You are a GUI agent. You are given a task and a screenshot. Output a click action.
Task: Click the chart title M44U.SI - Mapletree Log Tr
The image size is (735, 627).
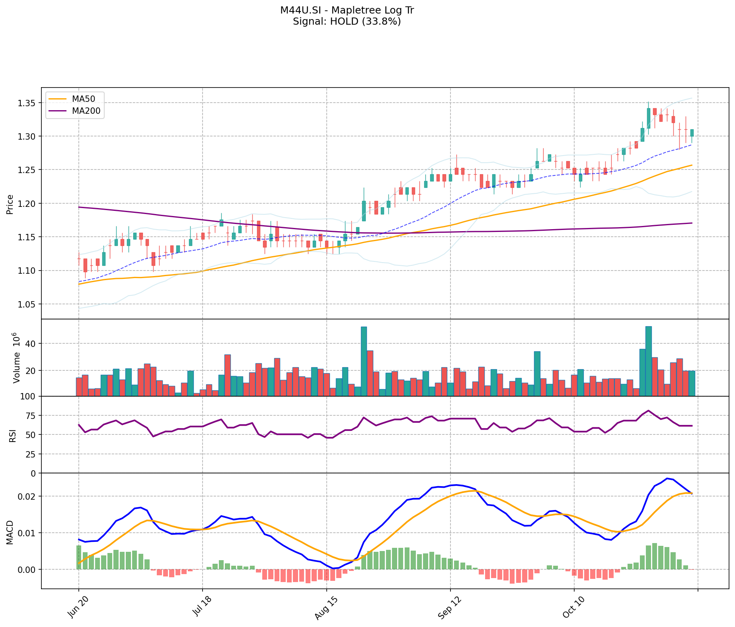coord(347,10)
